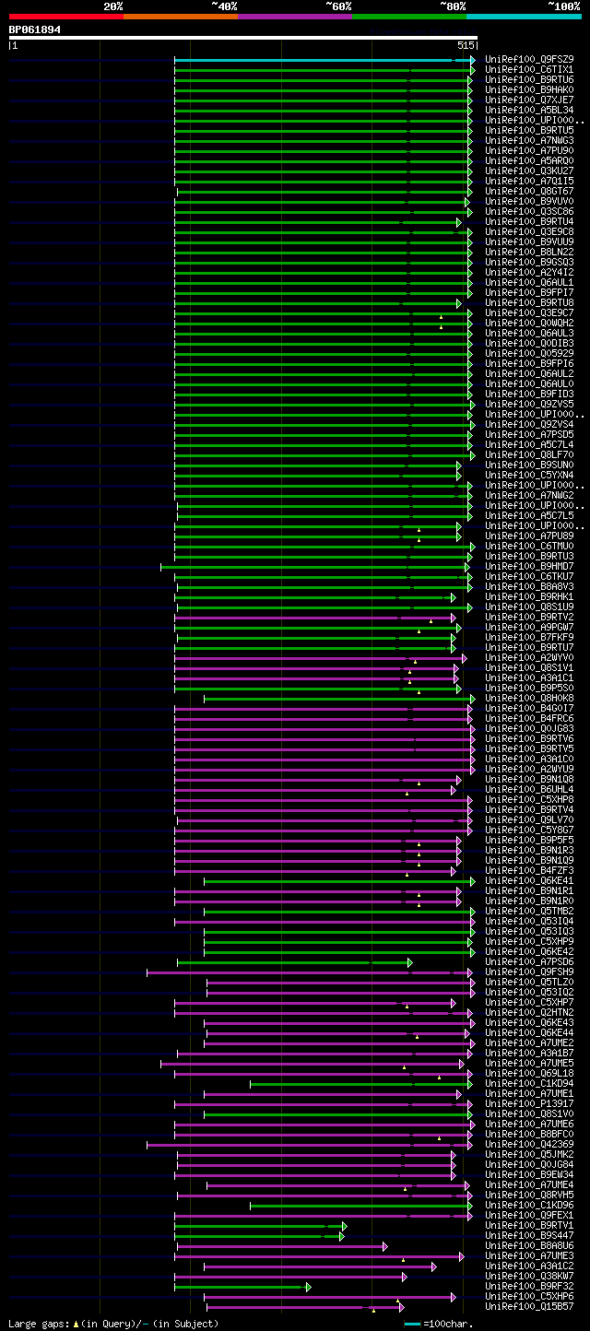Click the purple ~60% identity legend segment
The height and width of the screenshot is (1331, 590).
coord(295,17)
